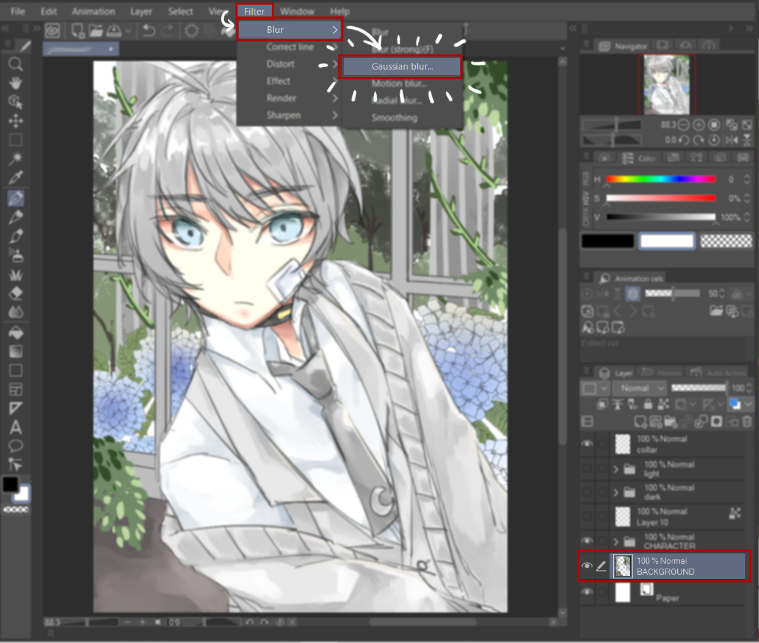The width and height of the screenshot is (759, 643).
Task: Open the Filter menu
Action: pyautogui.click(x=255, y=12)
